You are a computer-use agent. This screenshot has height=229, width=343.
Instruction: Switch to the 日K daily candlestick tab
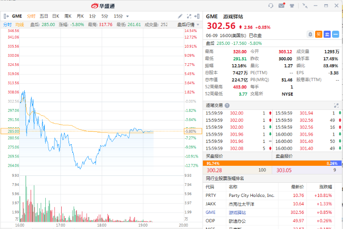55,16
